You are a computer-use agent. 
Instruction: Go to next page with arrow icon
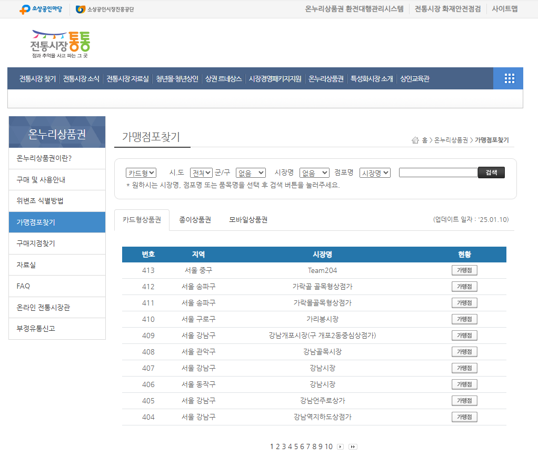[x=340, y=446]
